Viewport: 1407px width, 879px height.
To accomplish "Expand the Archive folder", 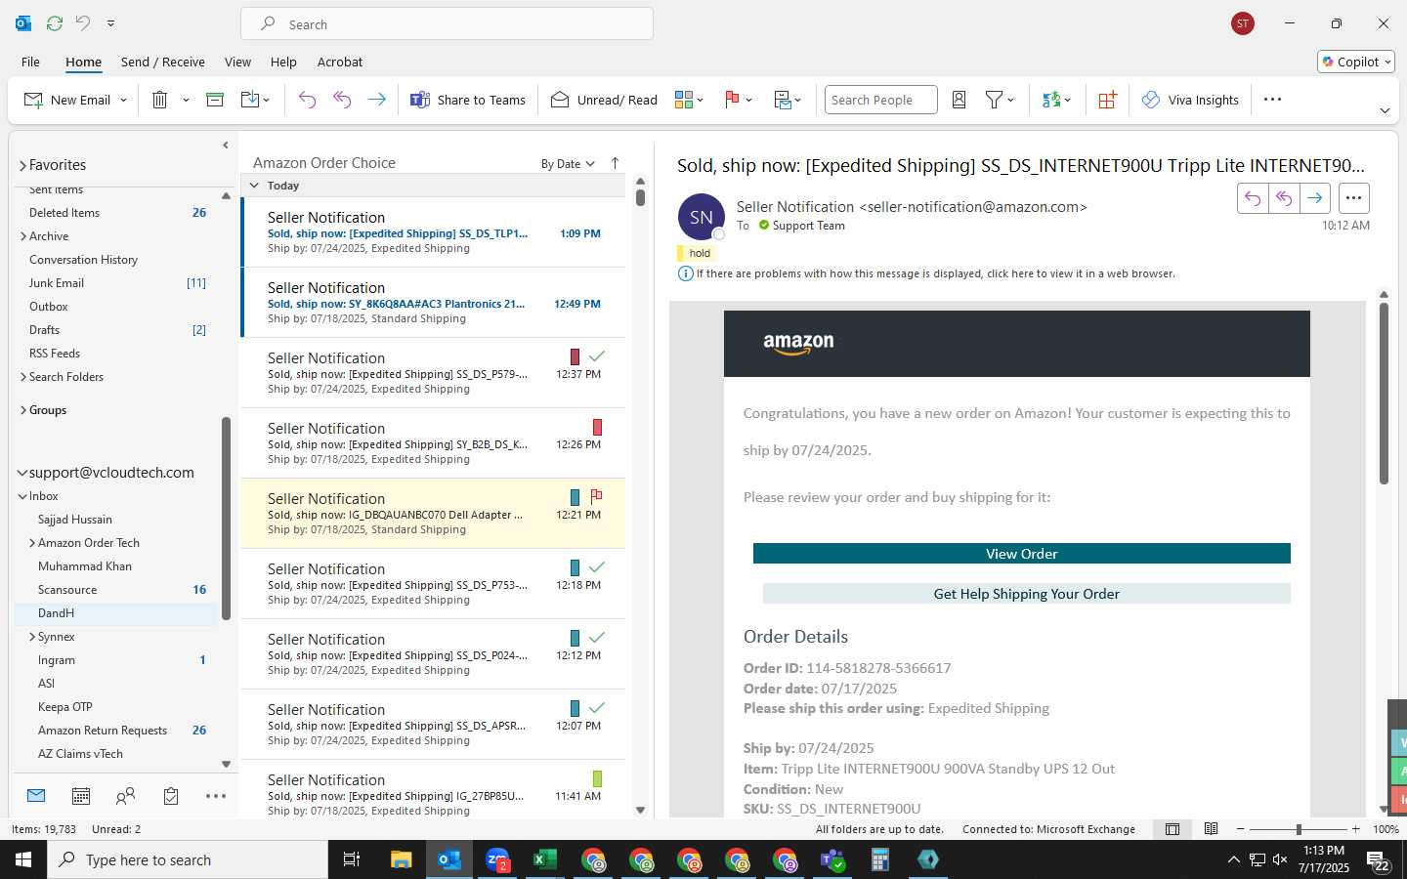I will [22, 236].
